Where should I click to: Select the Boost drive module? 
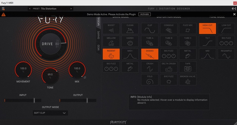(111, 28)
